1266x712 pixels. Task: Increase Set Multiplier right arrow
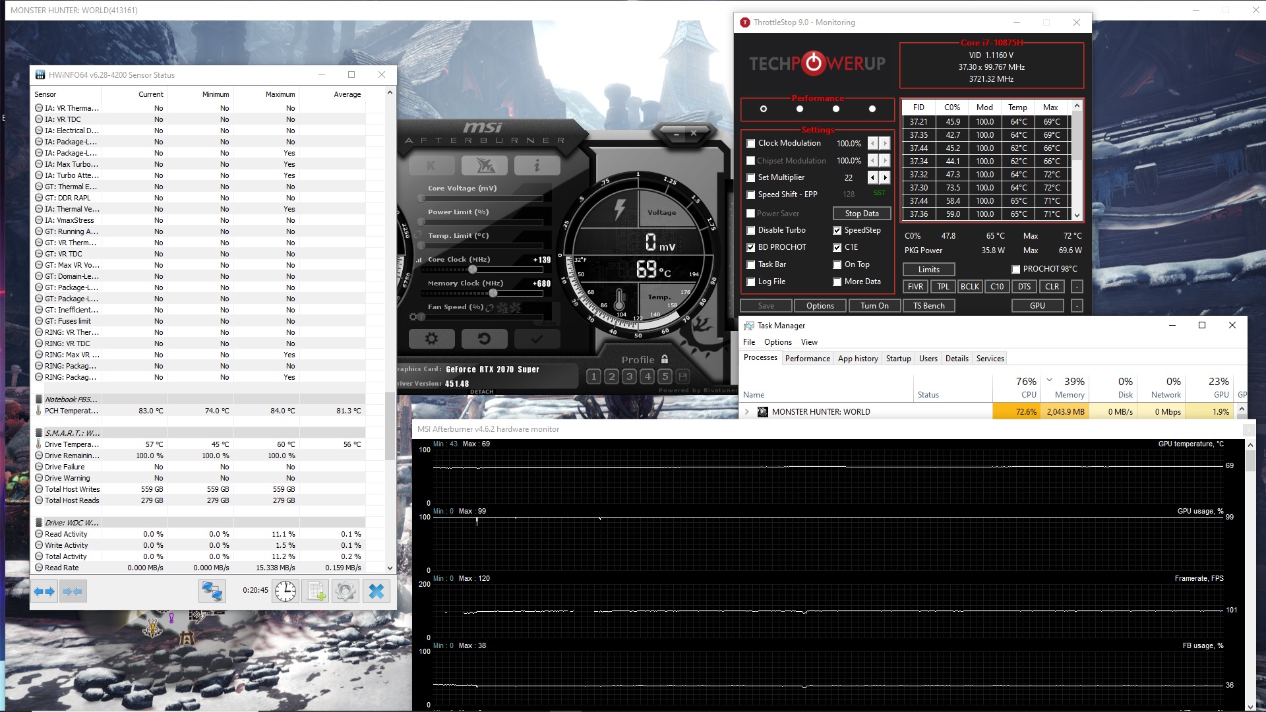[885, 177]
